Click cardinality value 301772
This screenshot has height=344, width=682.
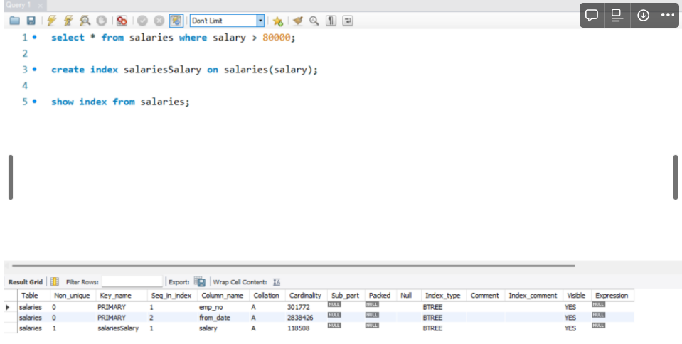pos(299,307)
